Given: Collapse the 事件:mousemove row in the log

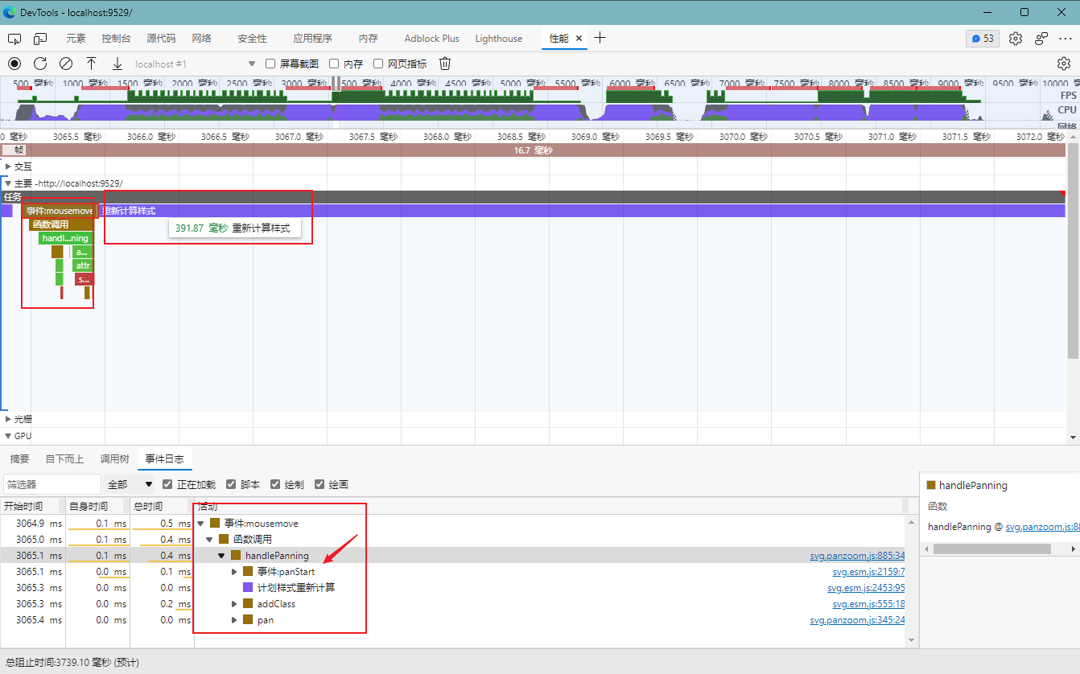Looking at the screenshot, I should point(201,524).
